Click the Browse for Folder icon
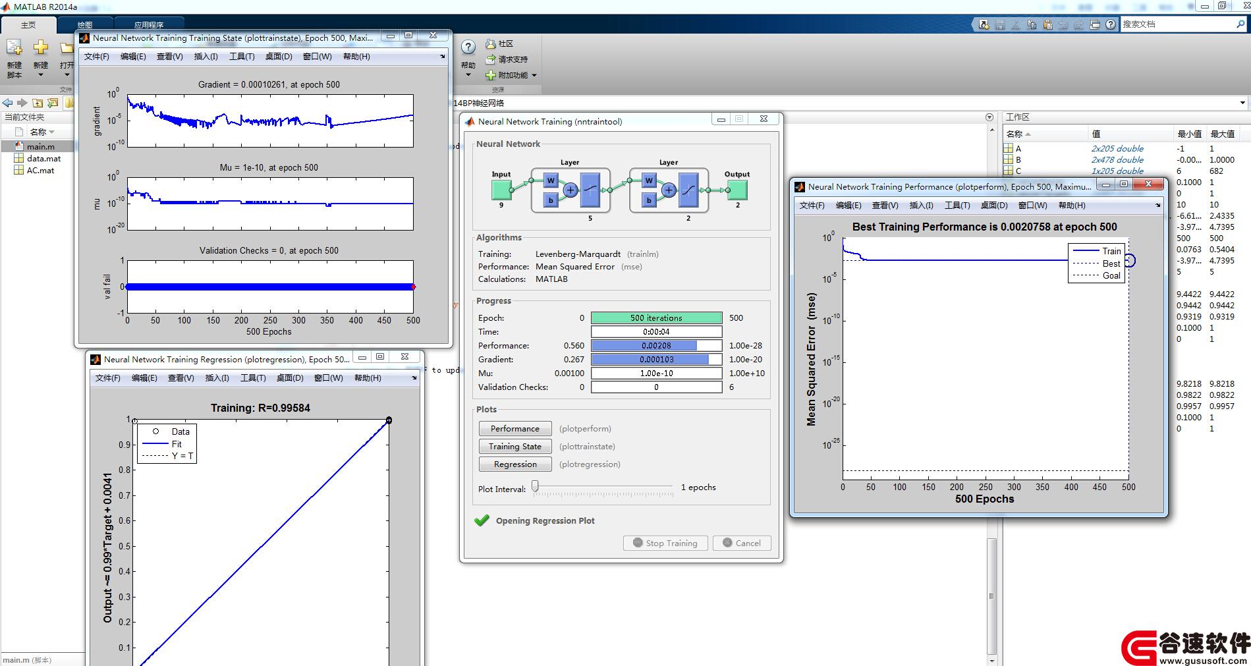 coord(53,103)
